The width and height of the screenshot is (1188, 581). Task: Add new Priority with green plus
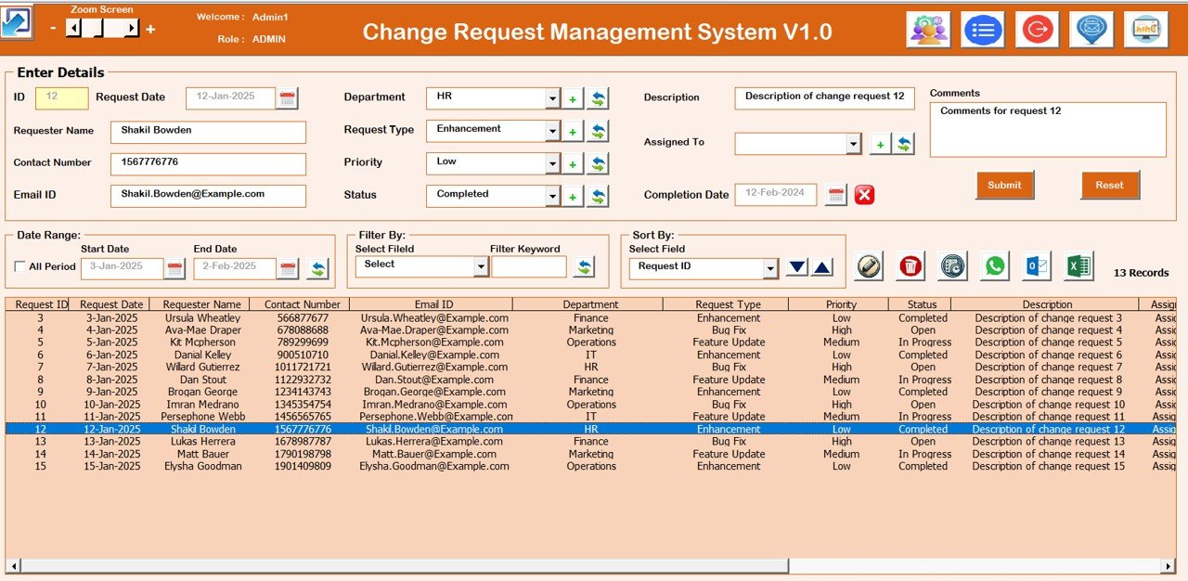[573, 165]
